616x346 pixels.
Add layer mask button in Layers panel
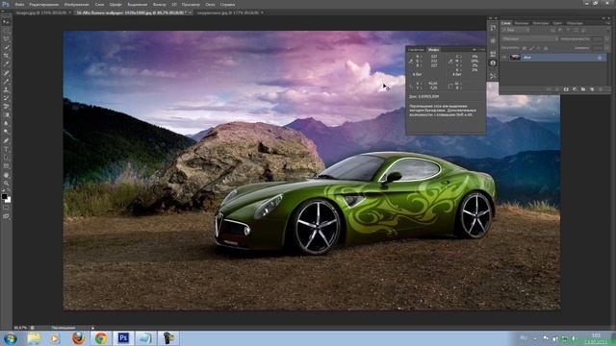[566, 89]
